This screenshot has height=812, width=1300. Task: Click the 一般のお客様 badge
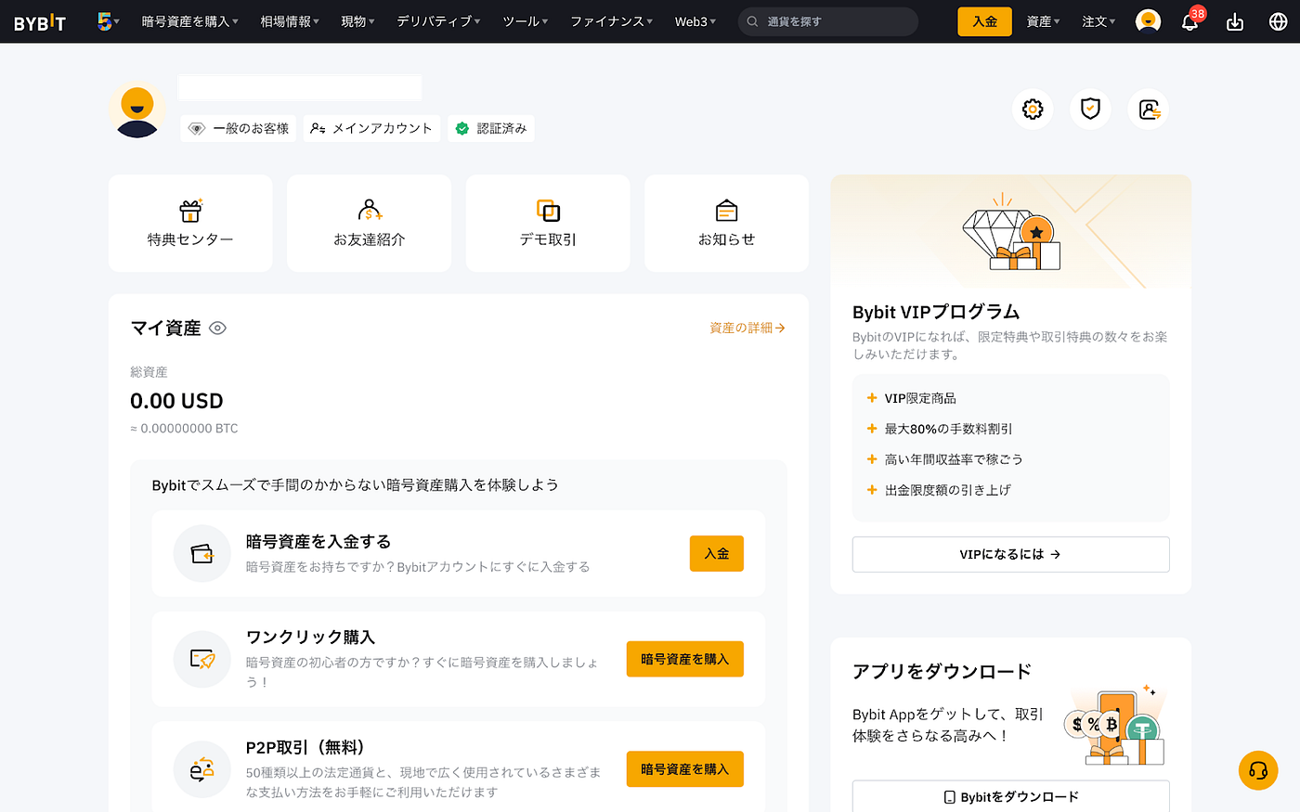pyautogui.click(x=239, y=128)
